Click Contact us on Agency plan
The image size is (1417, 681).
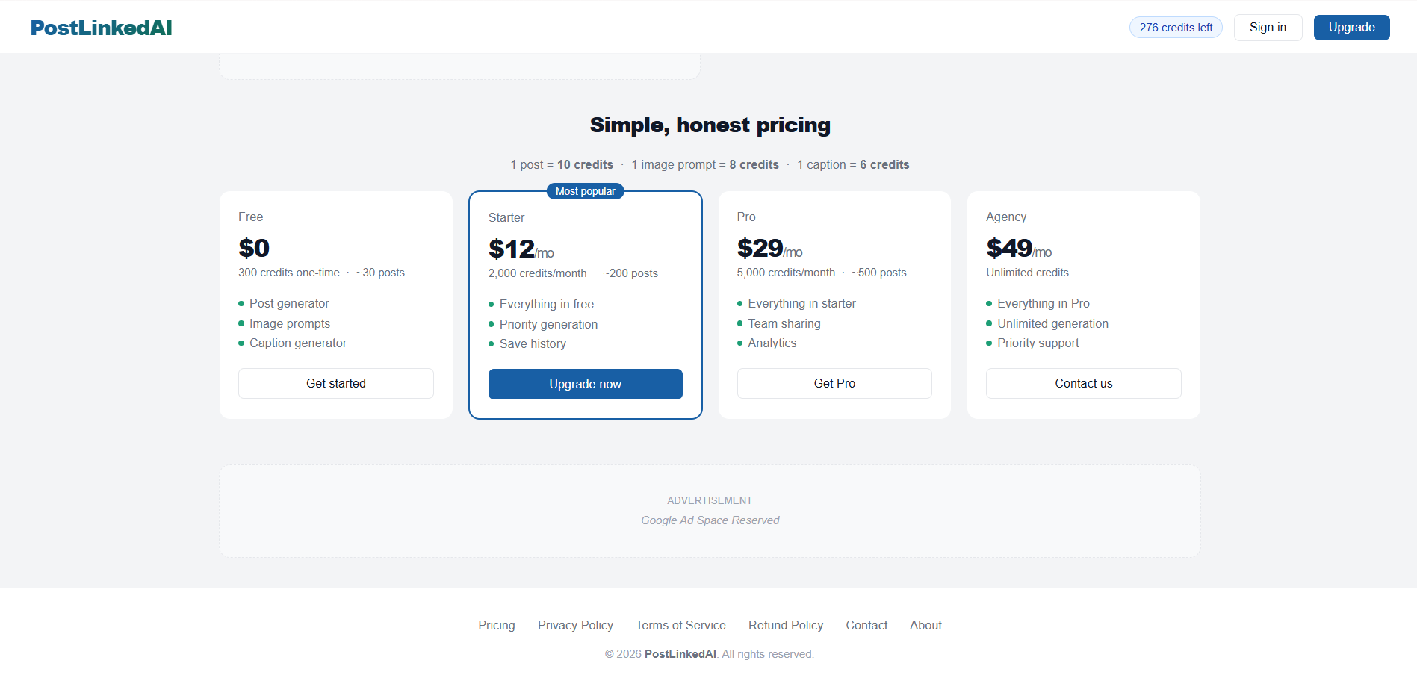pyautogui.click(x=1084, y=383)
